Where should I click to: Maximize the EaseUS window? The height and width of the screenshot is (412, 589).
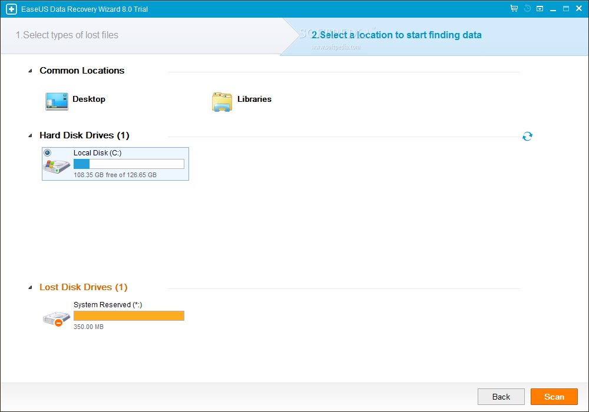pos(565,9)
